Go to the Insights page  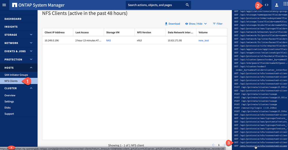[11, 27]
